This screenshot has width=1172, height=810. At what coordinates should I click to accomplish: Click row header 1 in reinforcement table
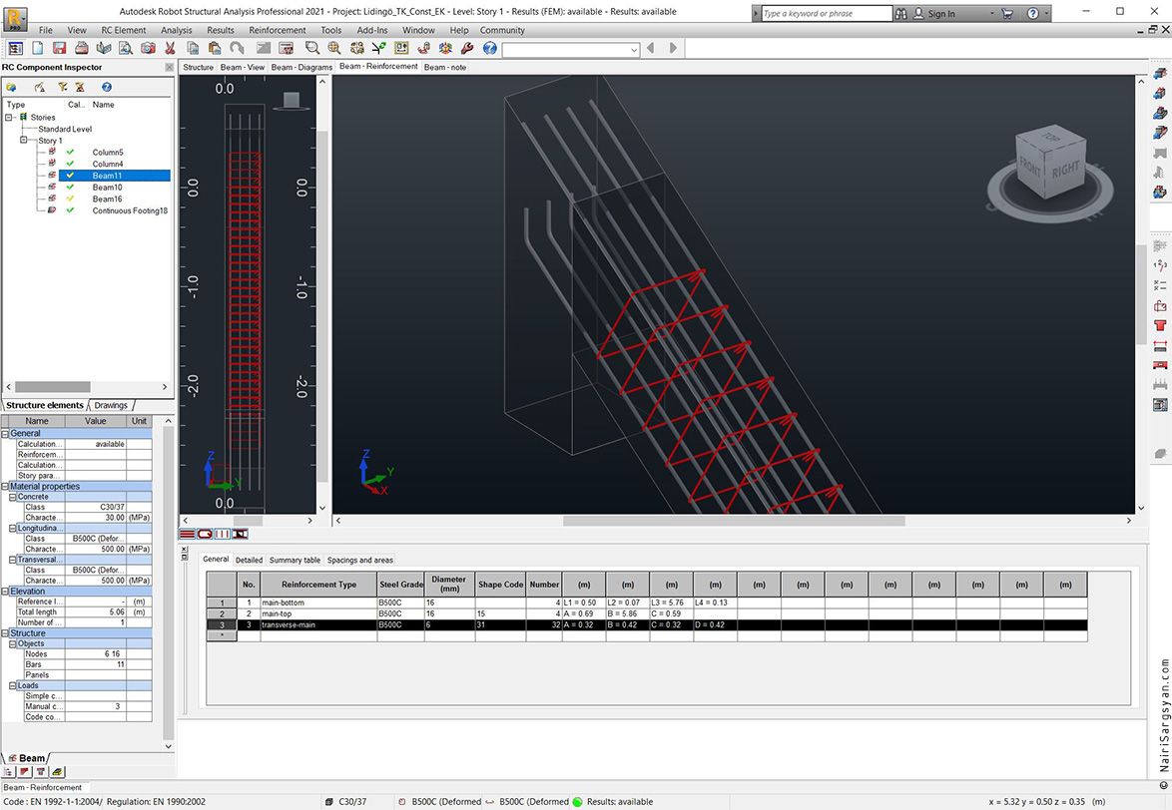[222, 603]
